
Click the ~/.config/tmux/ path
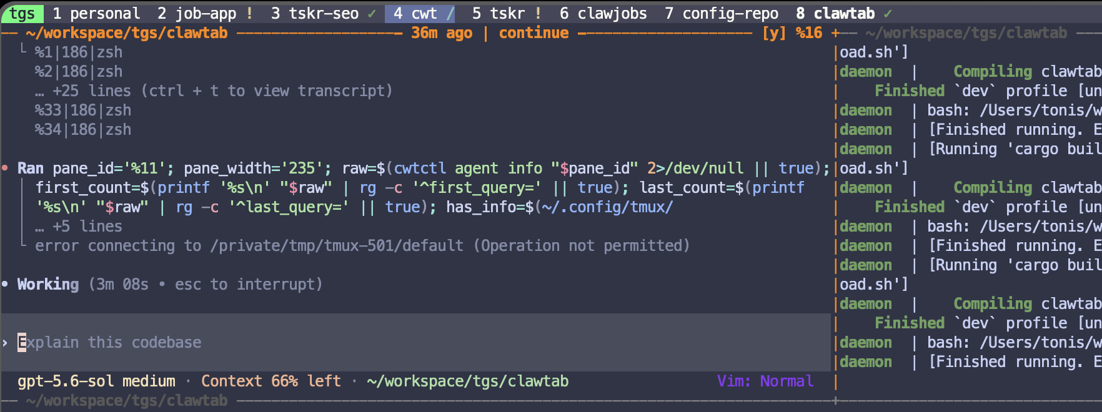pyautogui.click(x=608, y=207)
